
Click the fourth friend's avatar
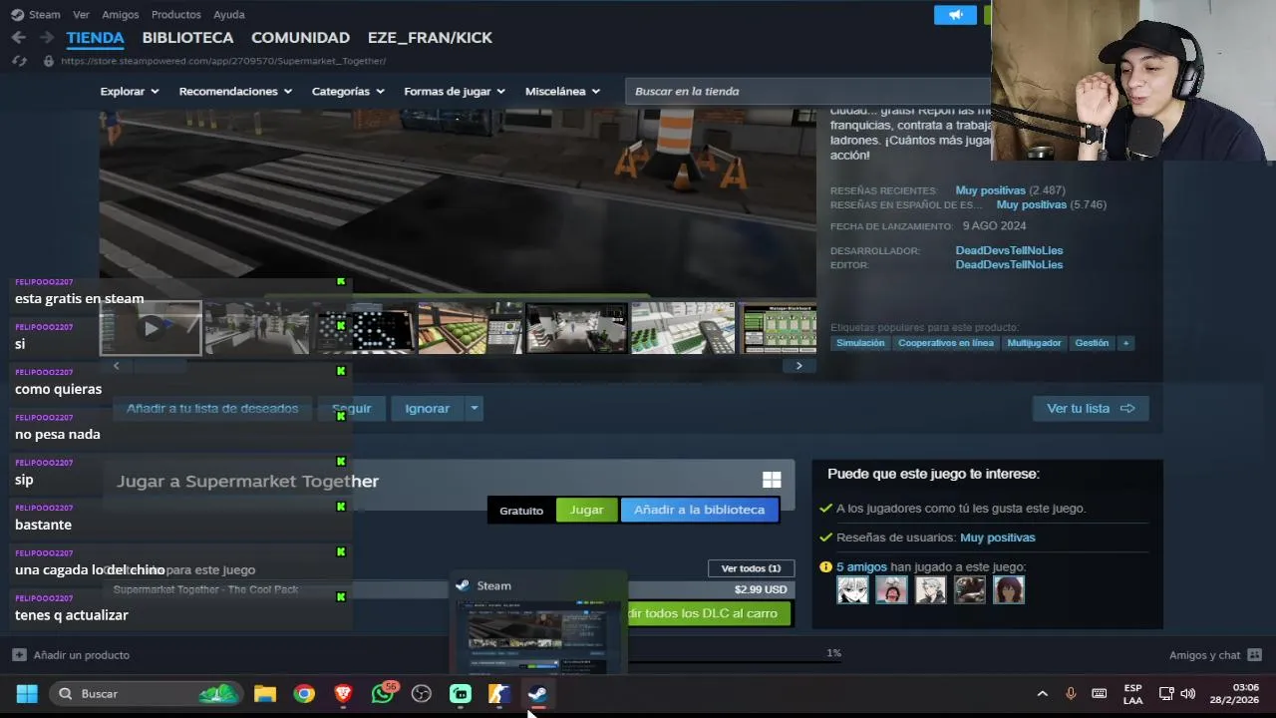tap(969, 589)
